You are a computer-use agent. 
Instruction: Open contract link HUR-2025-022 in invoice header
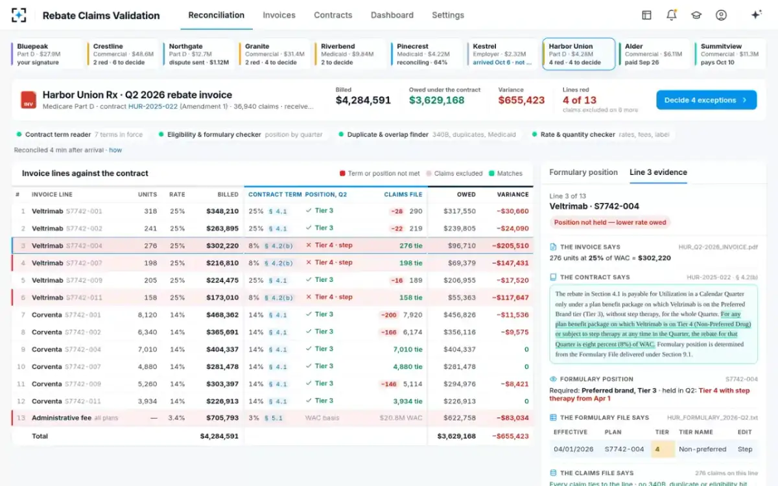tap(153, 106)
